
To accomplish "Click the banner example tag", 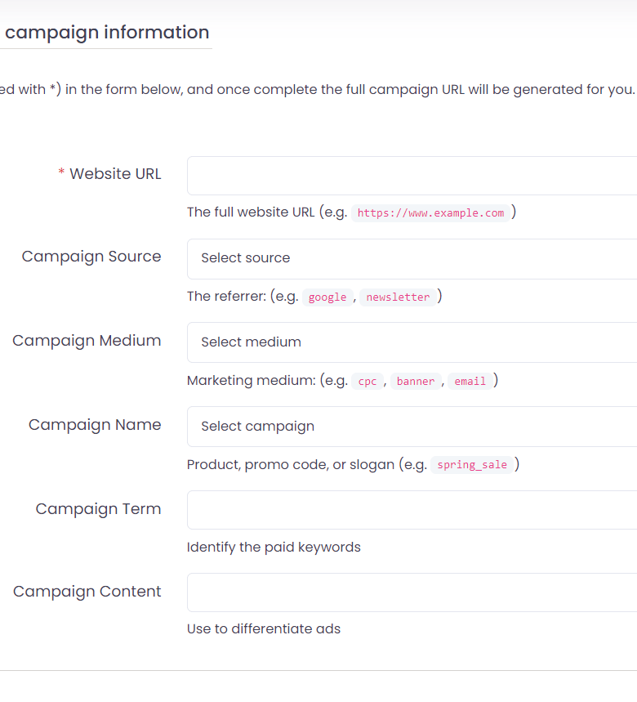I will click(416, 382).
